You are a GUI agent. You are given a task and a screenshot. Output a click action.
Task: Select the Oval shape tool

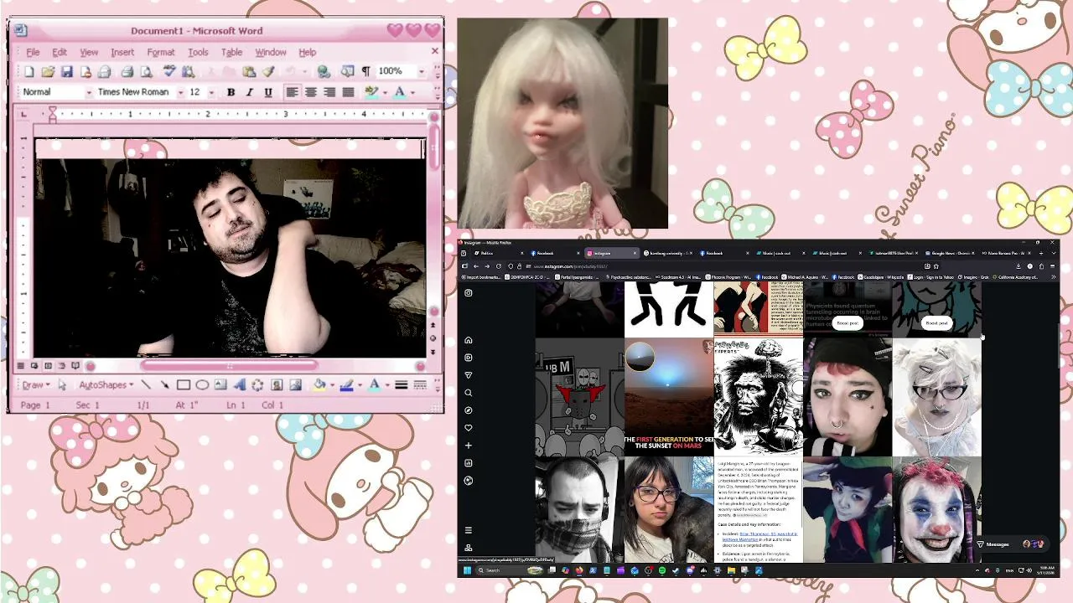pos(202,385)
